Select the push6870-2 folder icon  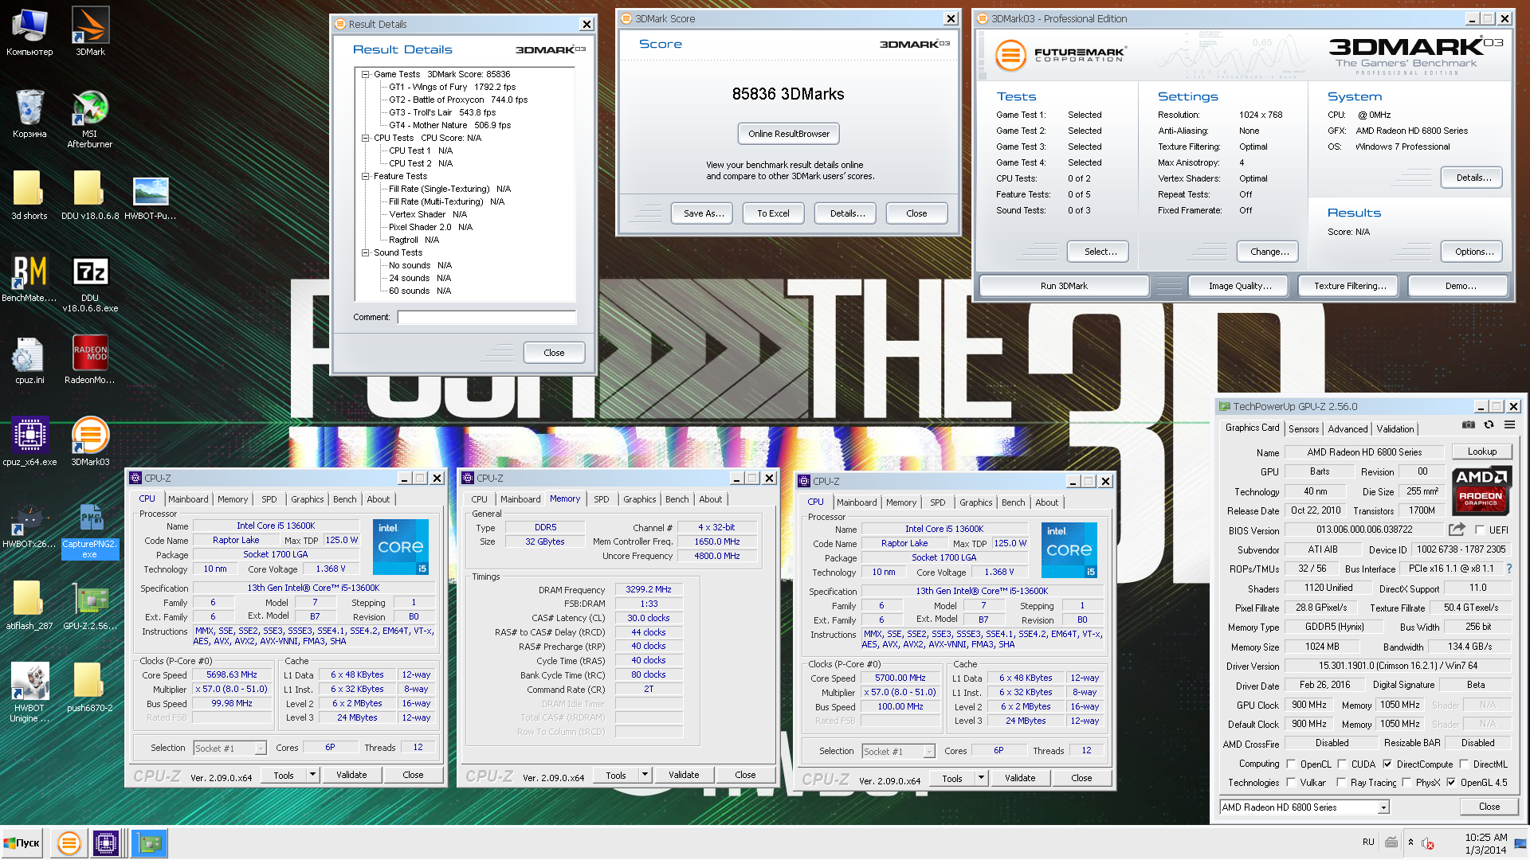(x=90, y=688)
